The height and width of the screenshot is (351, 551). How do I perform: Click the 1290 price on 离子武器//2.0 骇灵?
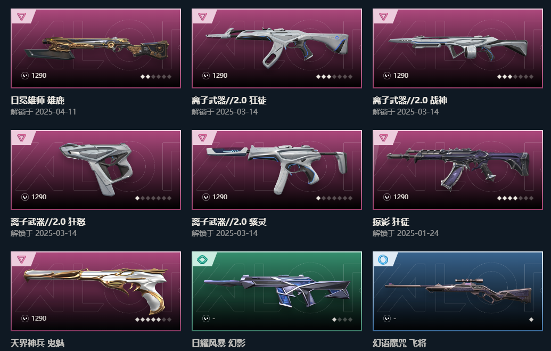[x=220, y=197]
